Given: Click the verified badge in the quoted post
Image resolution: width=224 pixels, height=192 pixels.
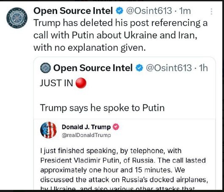Looking at the screenshot, I should coord(139,68).
